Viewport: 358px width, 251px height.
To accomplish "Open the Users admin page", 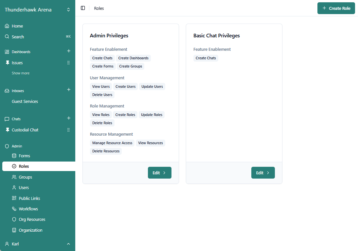I will click(x=24, y=188).
